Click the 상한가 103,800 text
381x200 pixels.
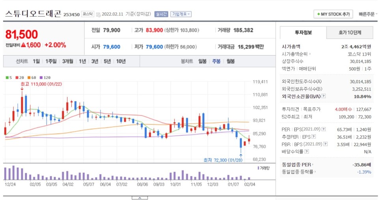click(x=182, y=30)
